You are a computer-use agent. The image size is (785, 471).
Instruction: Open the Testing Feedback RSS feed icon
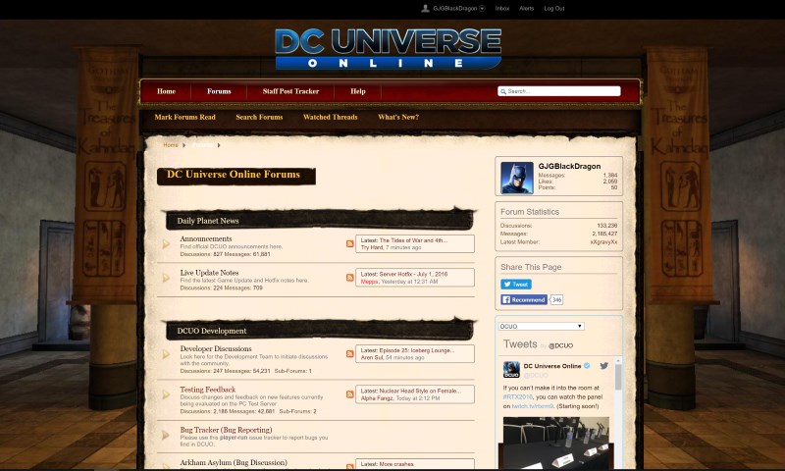point(350,394)
